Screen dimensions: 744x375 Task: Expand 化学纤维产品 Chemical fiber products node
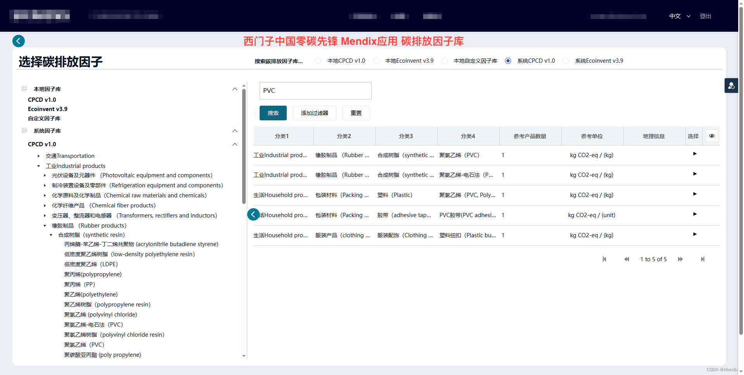45,205
